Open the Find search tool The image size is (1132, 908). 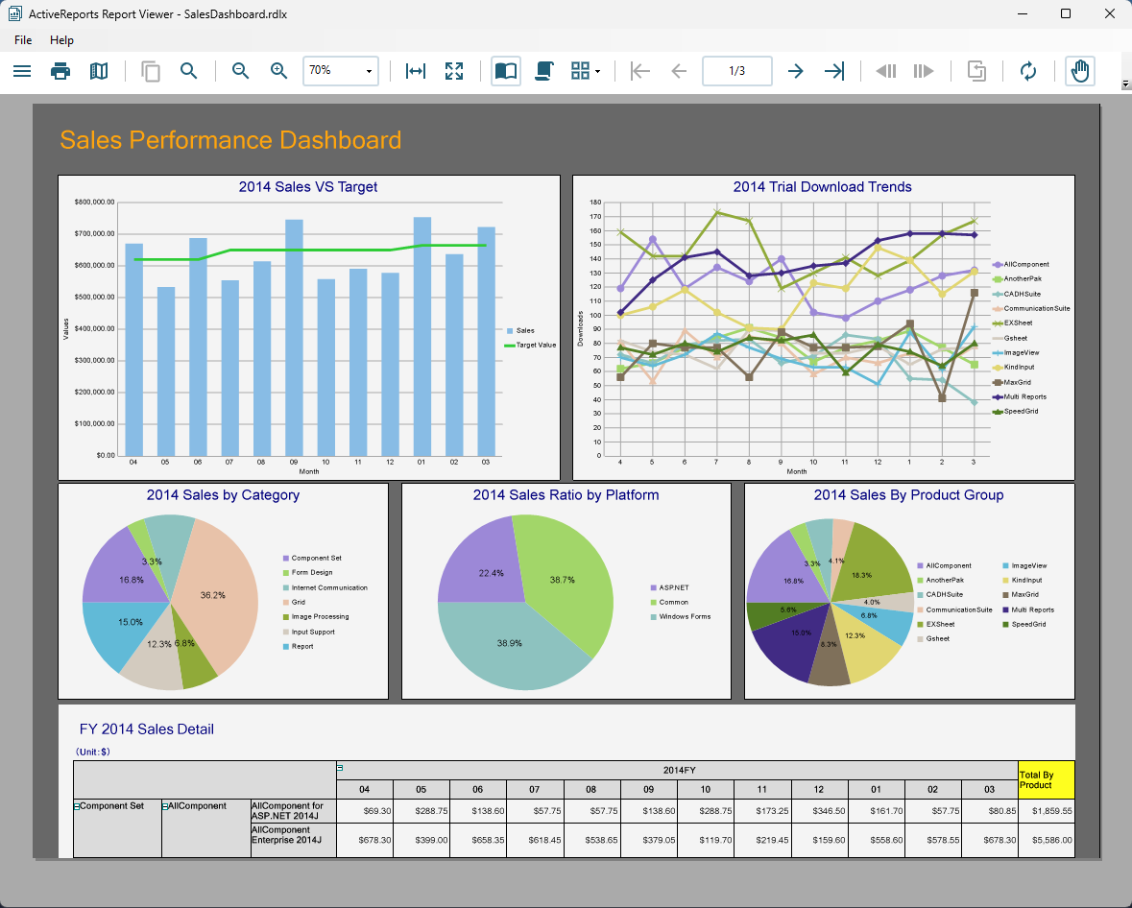[188, 71]
